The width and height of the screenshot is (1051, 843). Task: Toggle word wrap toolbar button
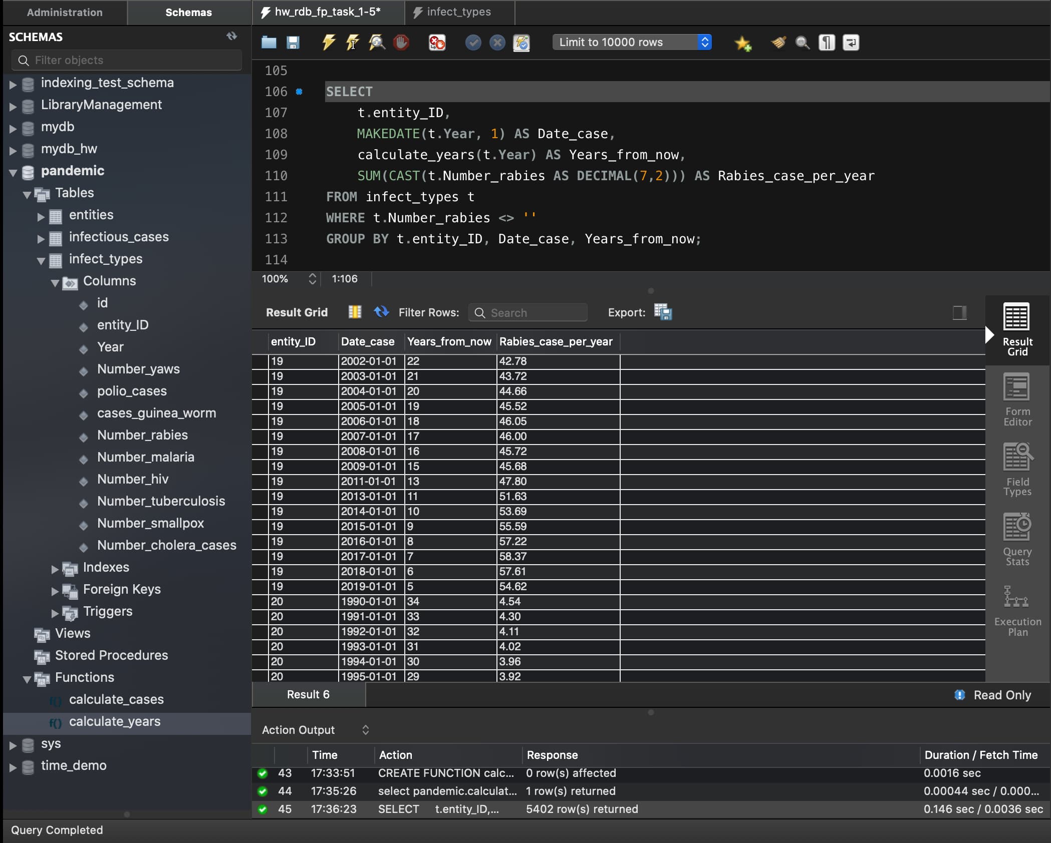click(851, 42)
